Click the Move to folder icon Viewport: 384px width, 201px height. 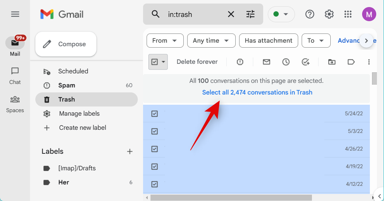point(332,62)
